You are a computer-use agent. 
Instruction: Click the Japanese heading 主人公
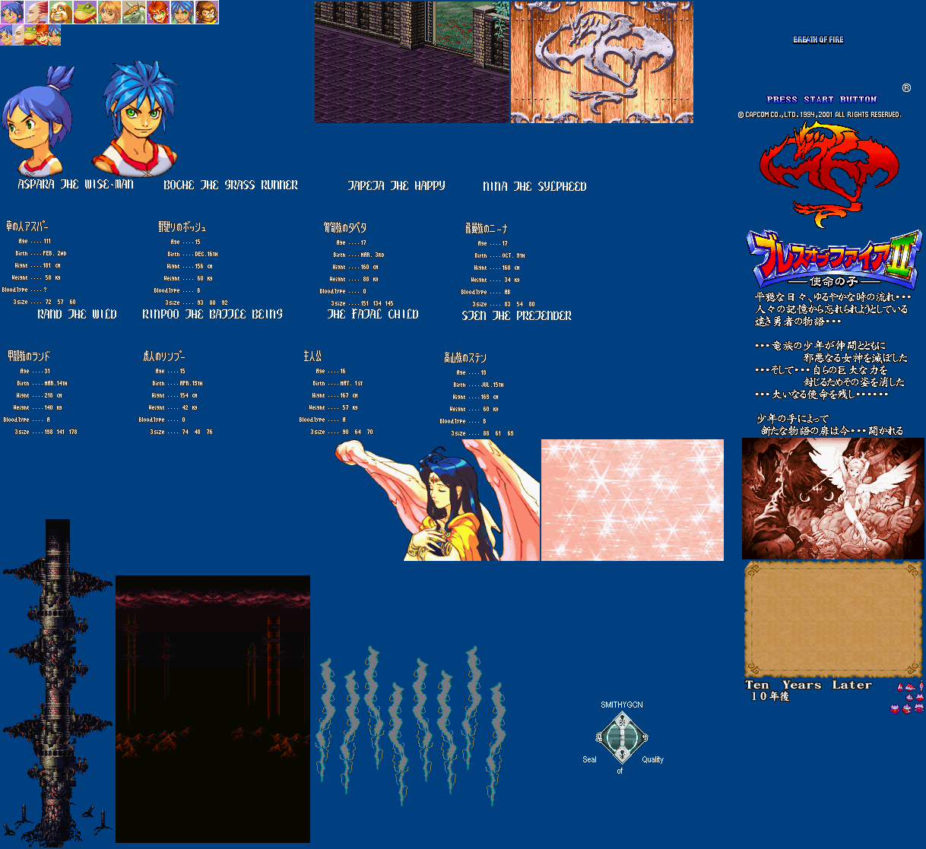coord(312,356)
